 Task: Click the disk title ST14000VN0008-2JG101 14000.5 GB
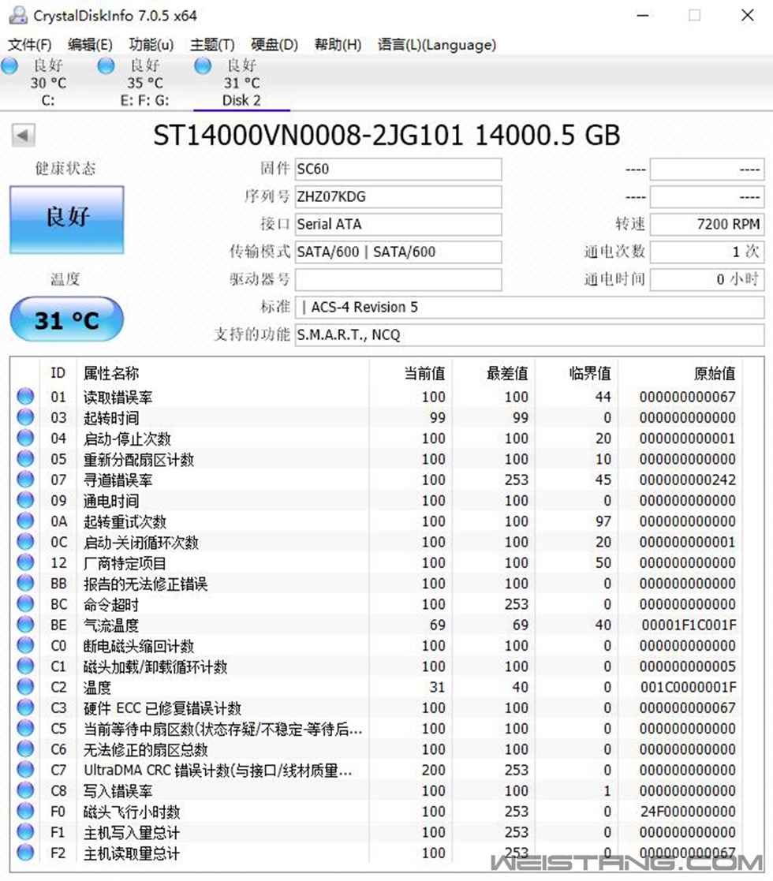click(x=386, y=136)
